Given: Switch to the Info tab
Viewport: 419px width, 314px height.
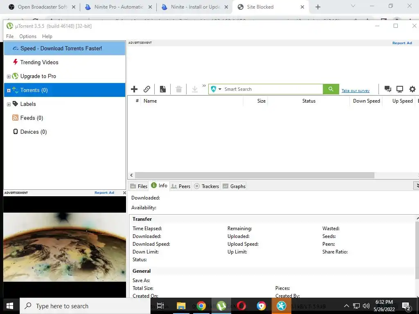Looking at the screenshot, I should pos(159,186).
